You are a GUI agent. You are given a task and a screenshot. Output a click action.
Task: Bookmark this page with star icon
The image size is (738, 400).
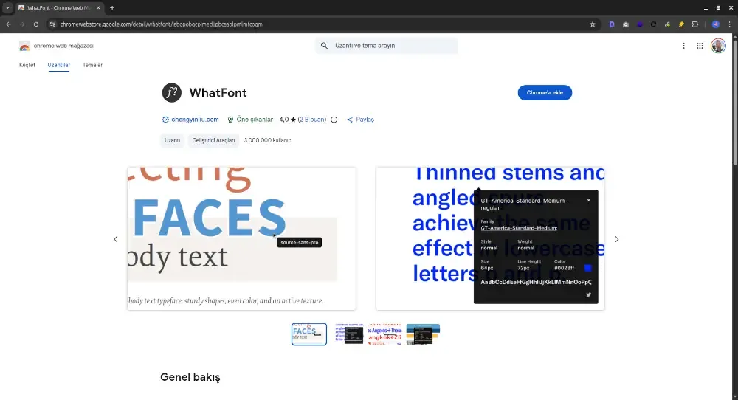pyautogui.click(x=593, y=24)
